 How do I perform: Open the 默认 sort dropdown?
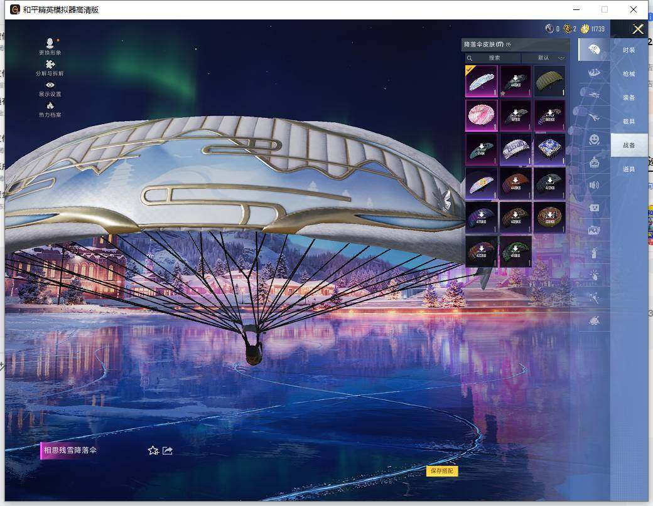546,58
